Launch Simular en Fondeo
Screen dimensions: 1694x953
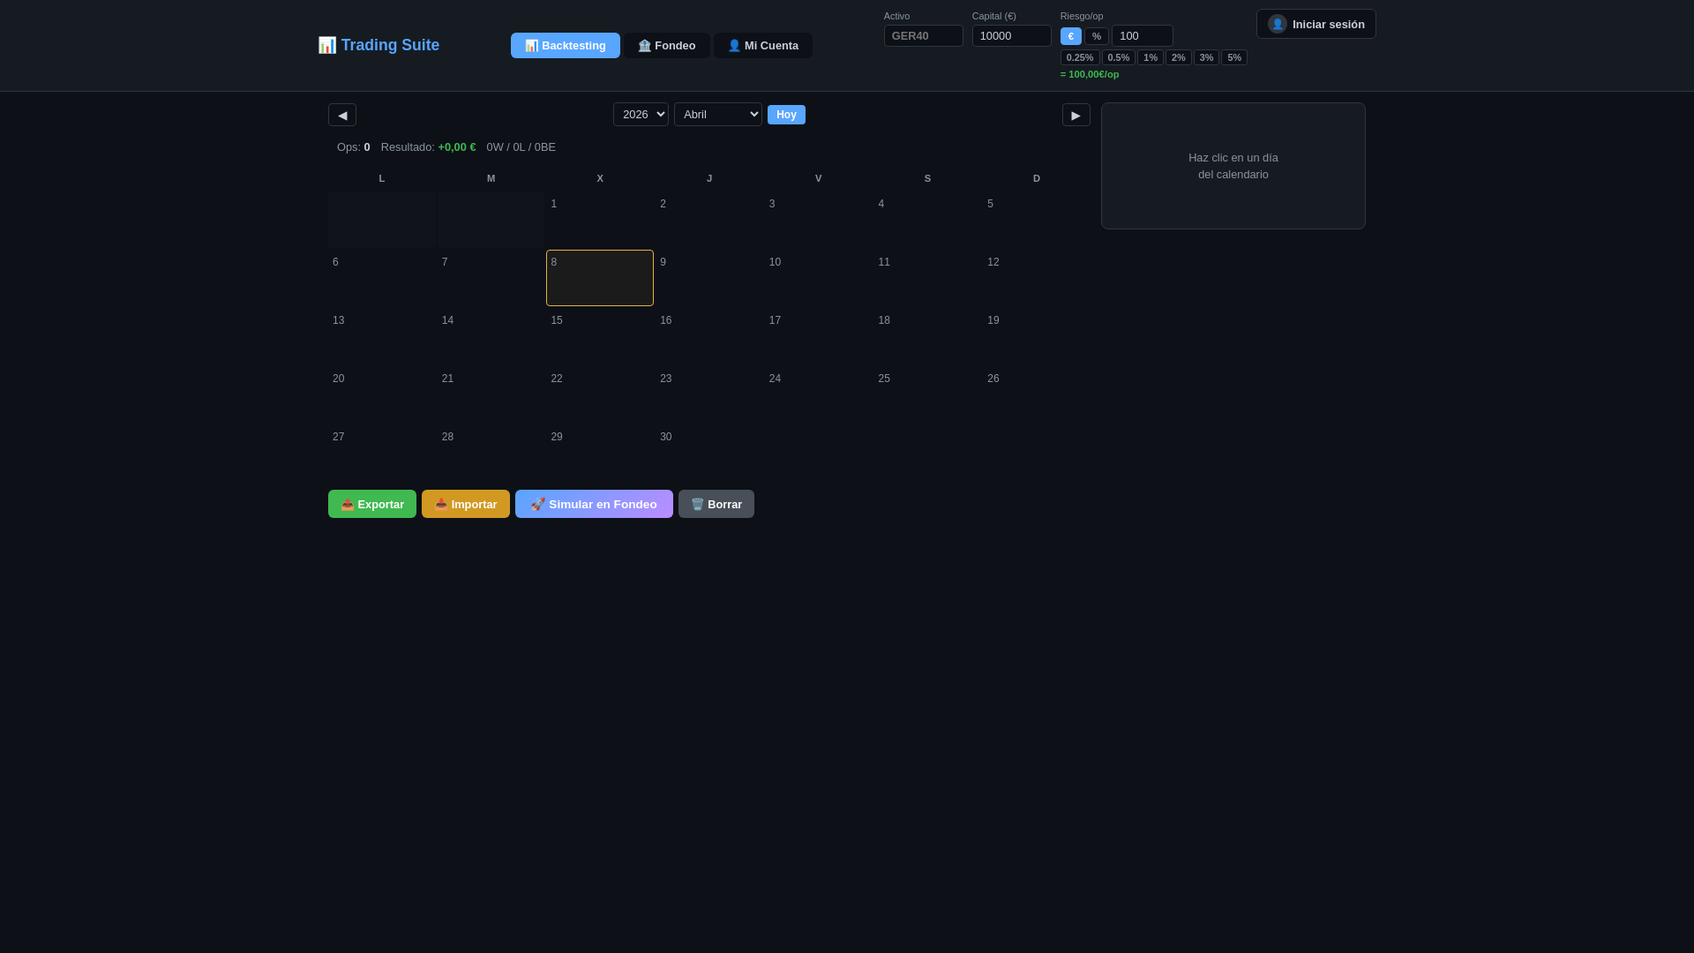pyautogui.click(x=594, y=504)
